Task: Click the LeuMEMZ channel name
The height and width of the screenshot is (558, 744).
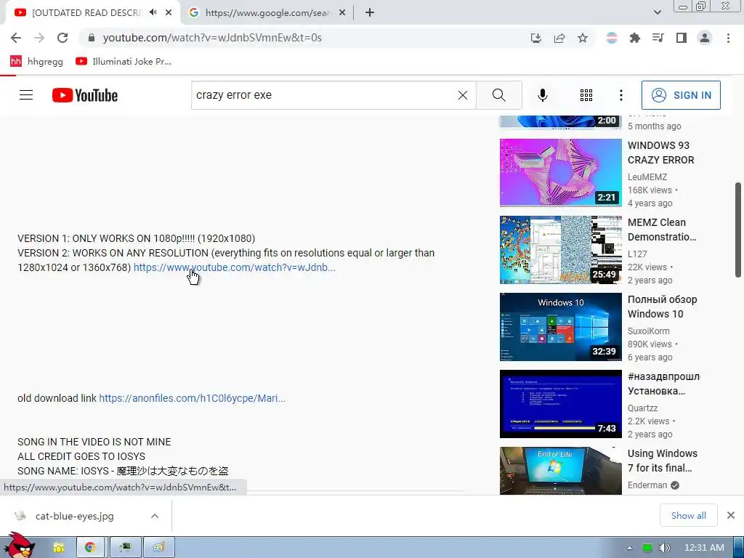Action: click(x=647, y=177)
